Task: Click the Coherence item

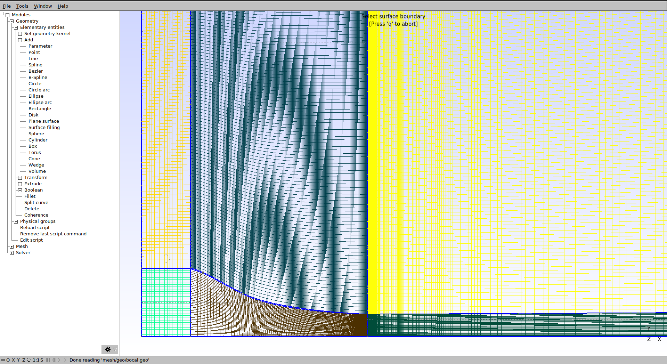Action: coord(36,215)
